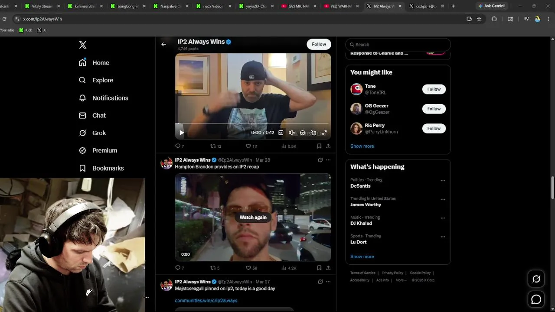Open Notifications in the sidebar
This screenshot has width=555, height=312.
(x=104, y=98)
